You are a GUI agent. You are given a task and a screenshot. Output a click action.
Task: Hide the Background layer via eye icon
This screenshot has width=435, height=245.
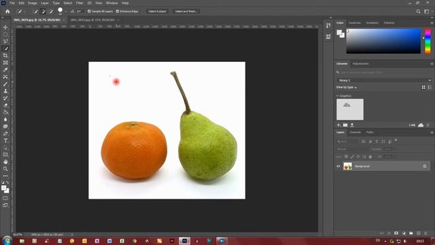click(338, 166)
